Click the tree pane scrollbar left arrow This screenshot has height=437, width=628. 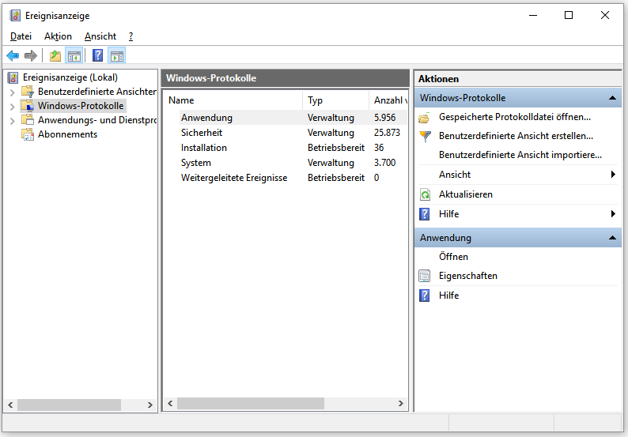click(x=11, y=405)
